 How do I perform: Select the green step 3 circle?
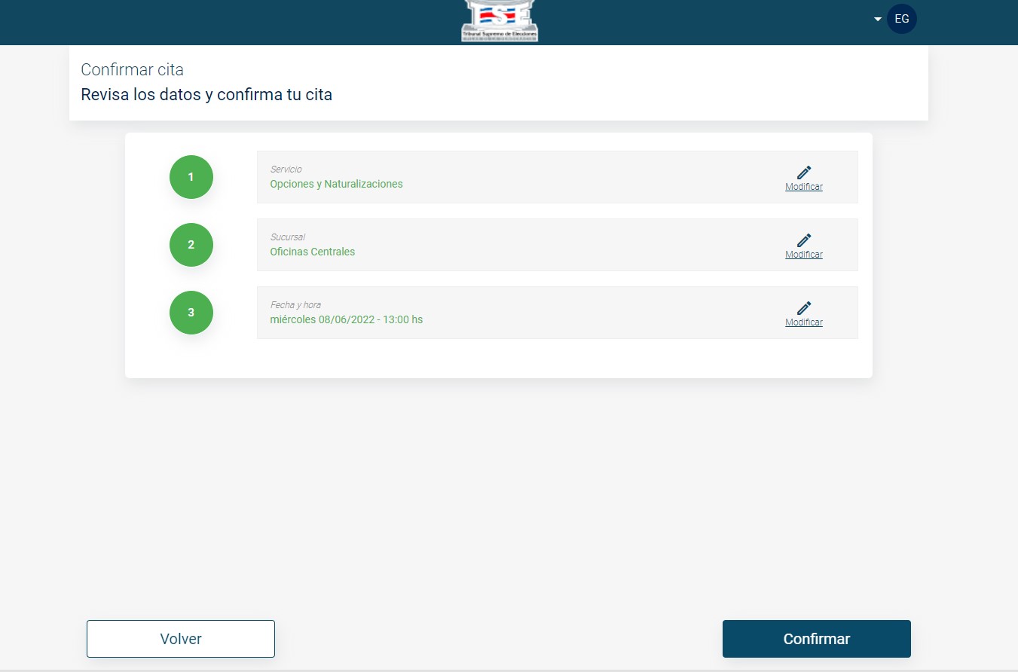point(191,313)
